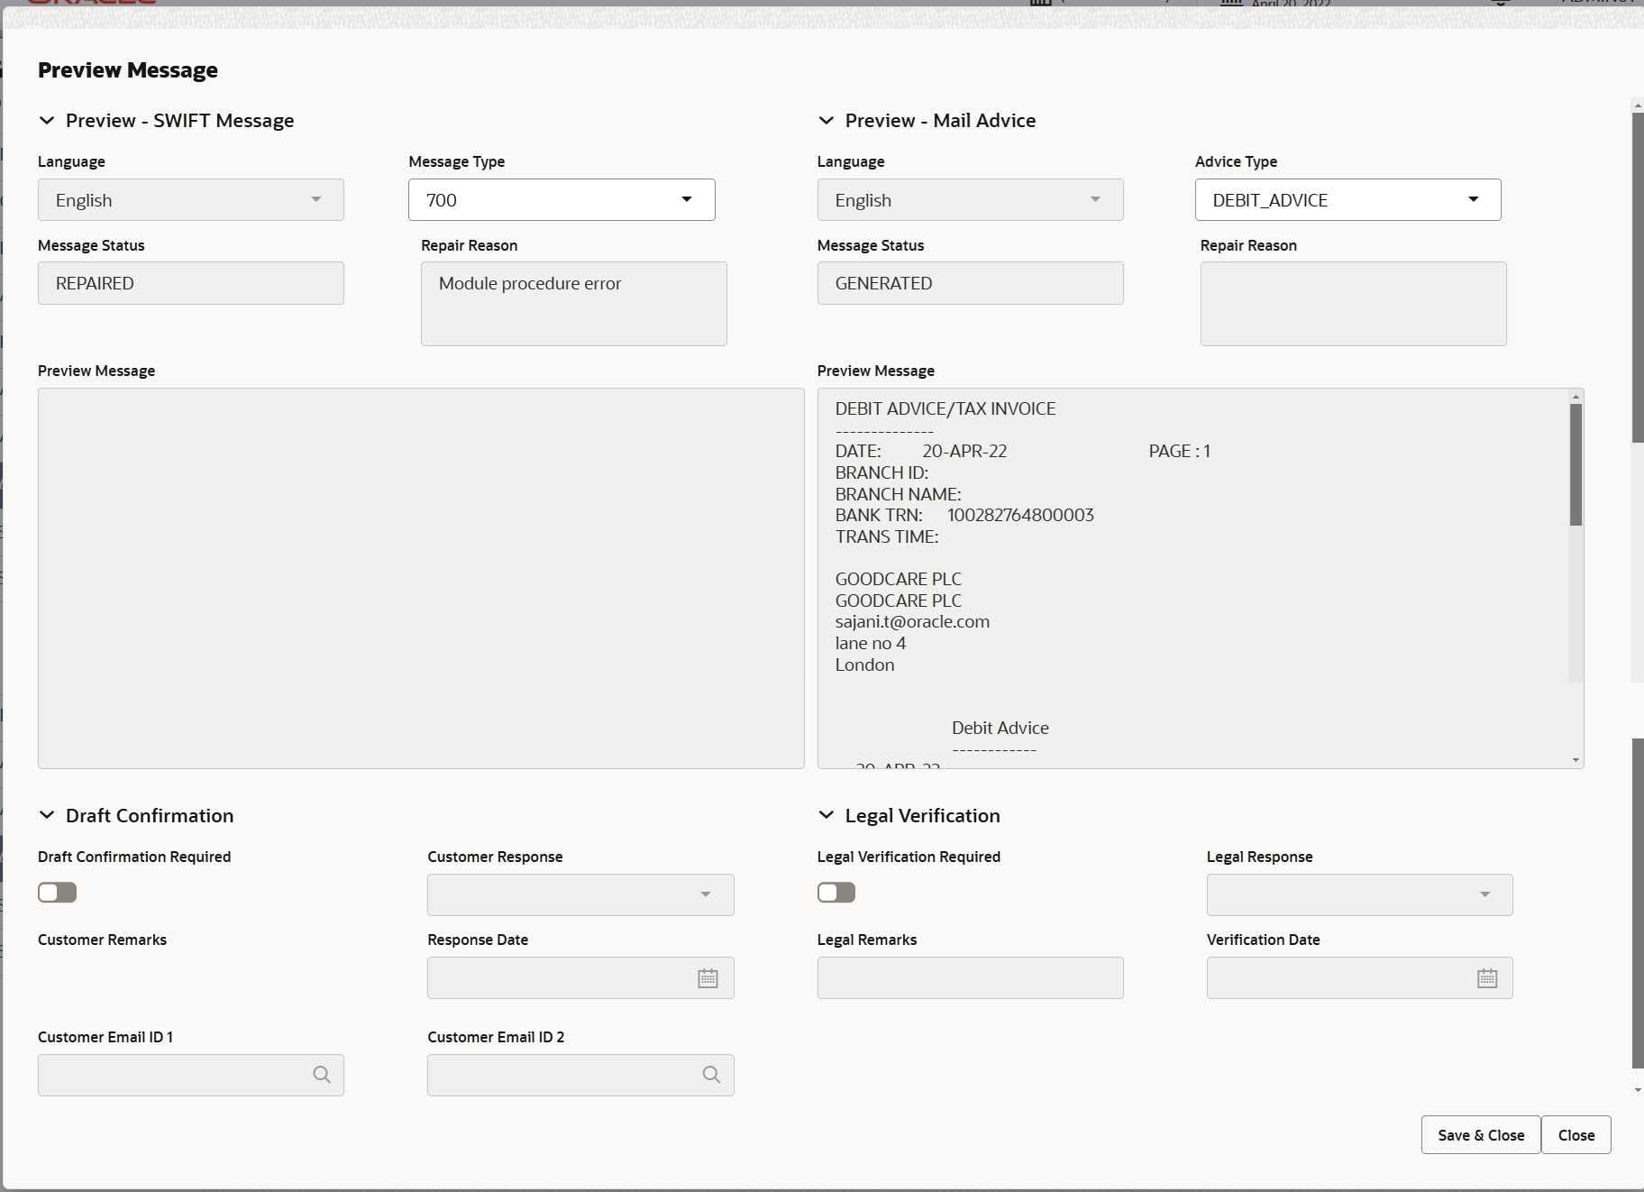Collapse the Preview - SWIFT Message section
Image resolution: width=1644 pixels, height=1192 pixels.
click(x=47, y=121)
